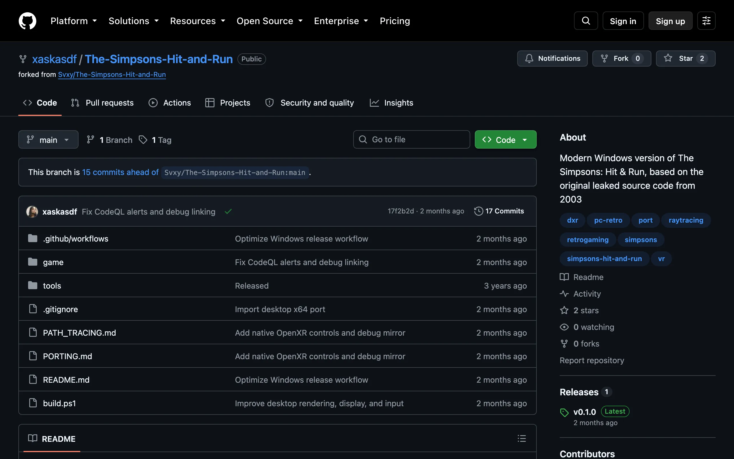
Task: Click the Notifications bell button
Action: (552, 58)
